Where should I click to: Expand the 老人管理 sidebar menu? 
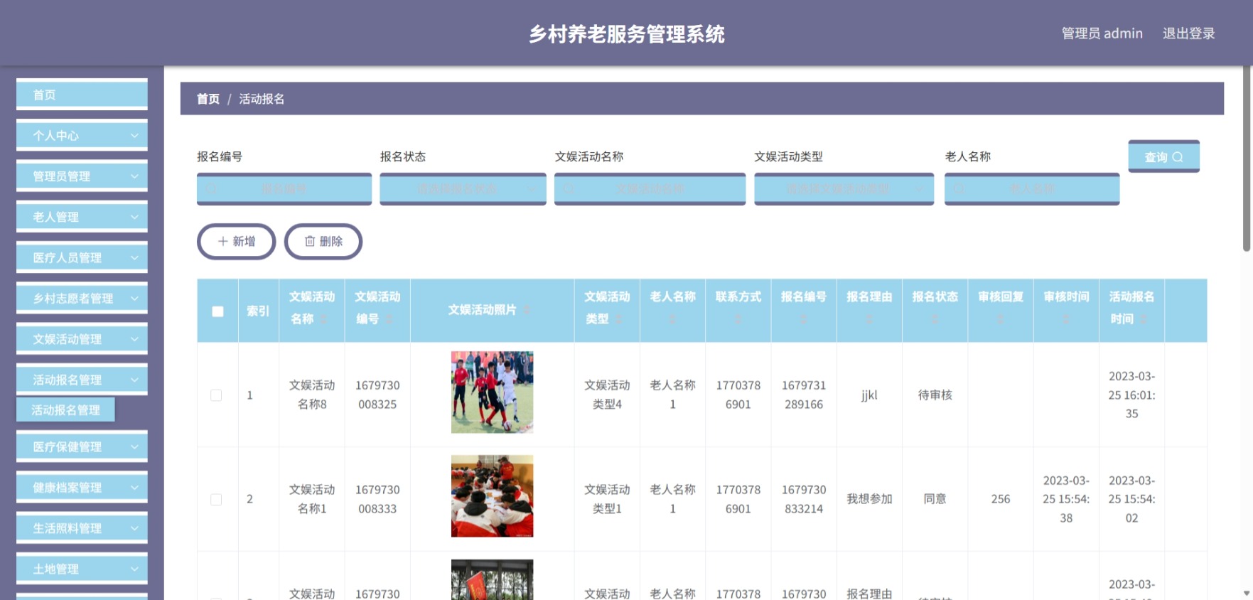82,217
